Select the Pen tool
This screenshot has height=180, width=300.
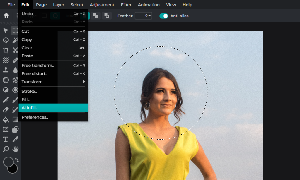(6, 100)
